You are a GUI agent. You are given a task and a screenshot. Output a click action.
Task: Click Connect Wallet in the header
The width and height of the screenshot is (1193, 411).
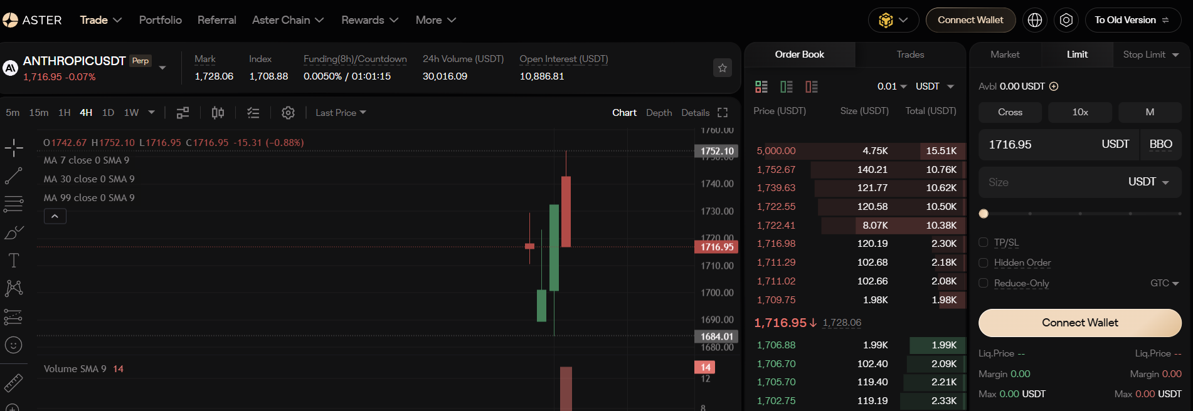pos(970,20)
